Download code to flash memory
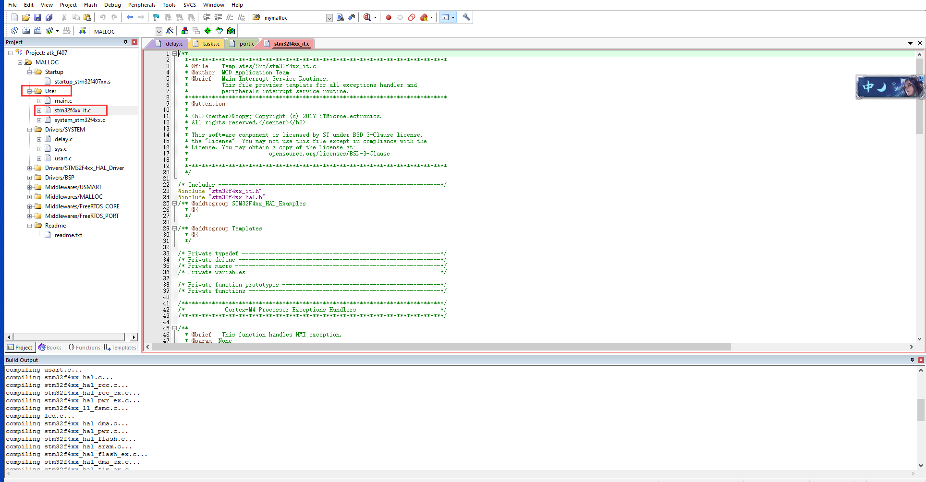This screenshot has width=926, height=482. tap(82, 30)
